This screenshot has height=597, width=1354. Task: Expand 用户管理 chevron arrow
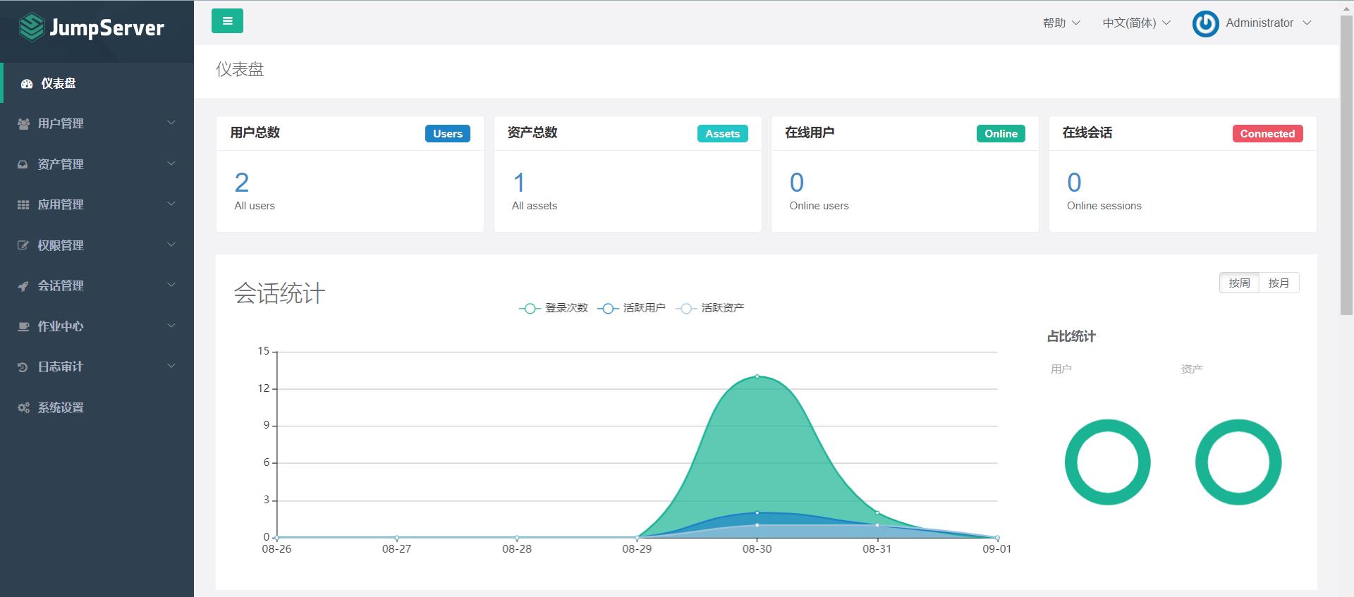point(171,123)
